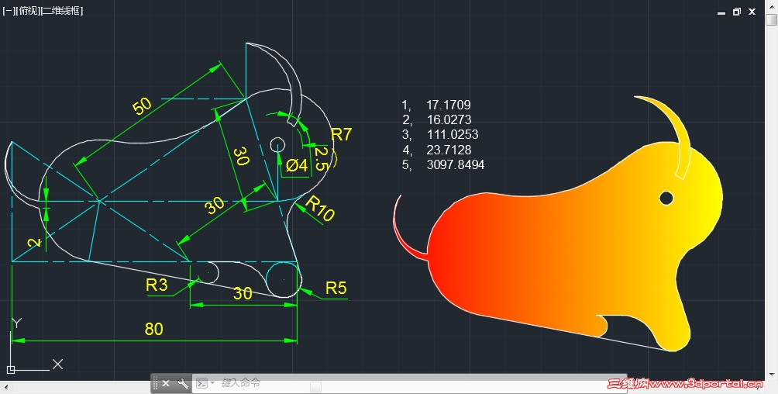
Task: Select the R5 radius dimension label
Action: pyautogui.click(x=336, y=289)
